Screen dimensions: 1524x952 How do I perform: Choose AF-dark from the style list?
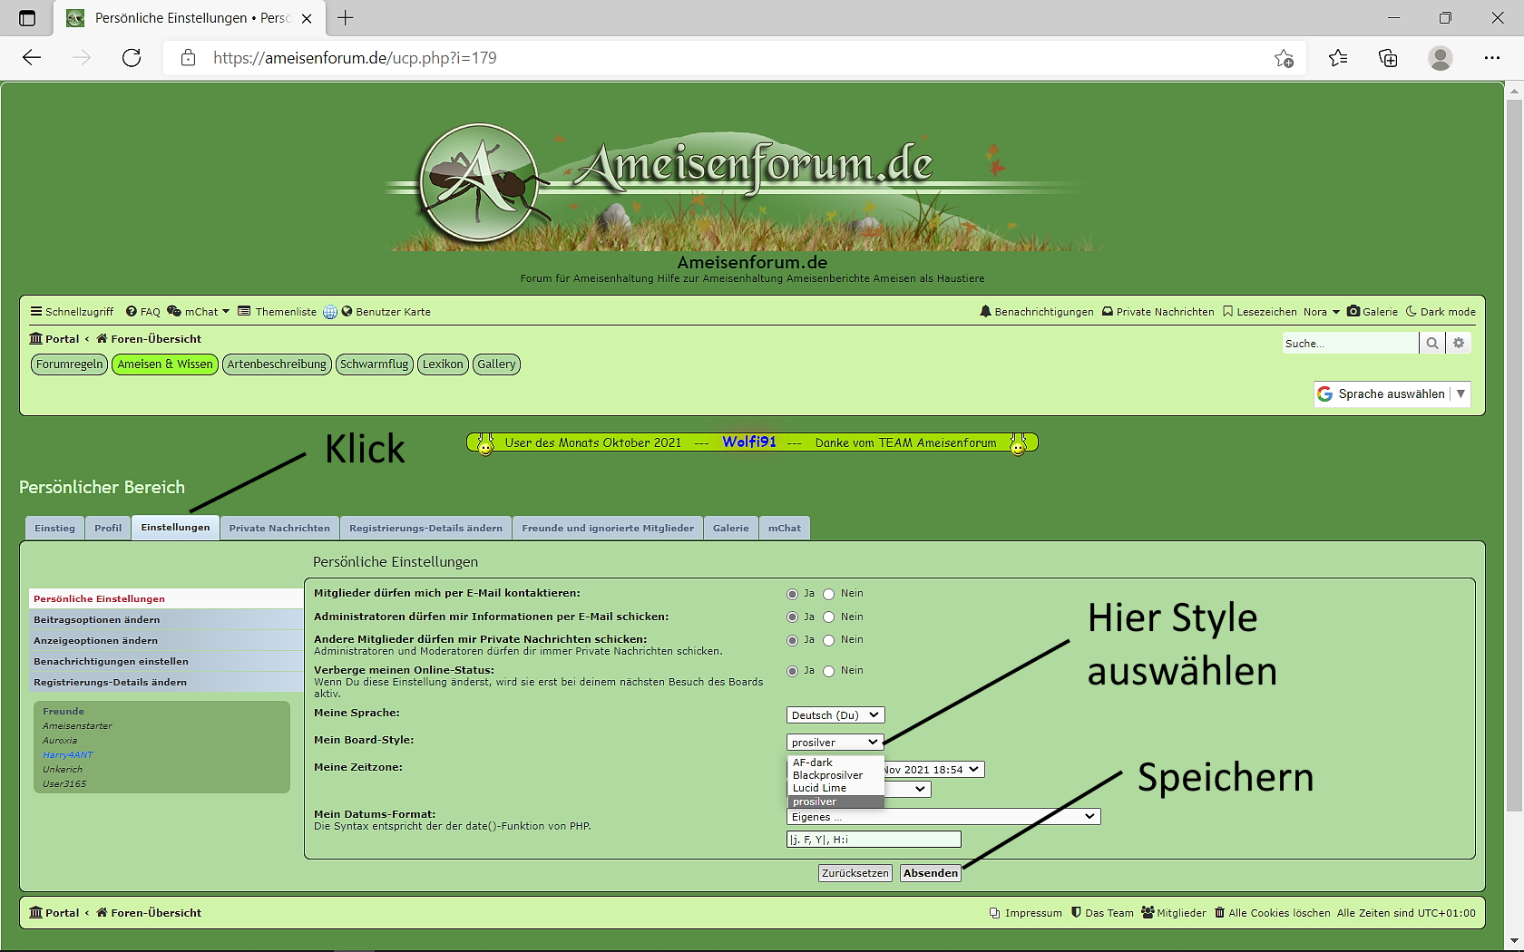point(813,763)
